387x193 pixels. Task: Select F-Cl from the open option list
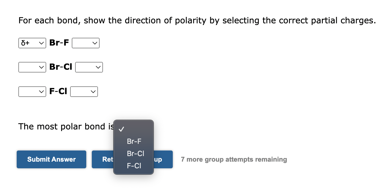click(x=134, y=166)
